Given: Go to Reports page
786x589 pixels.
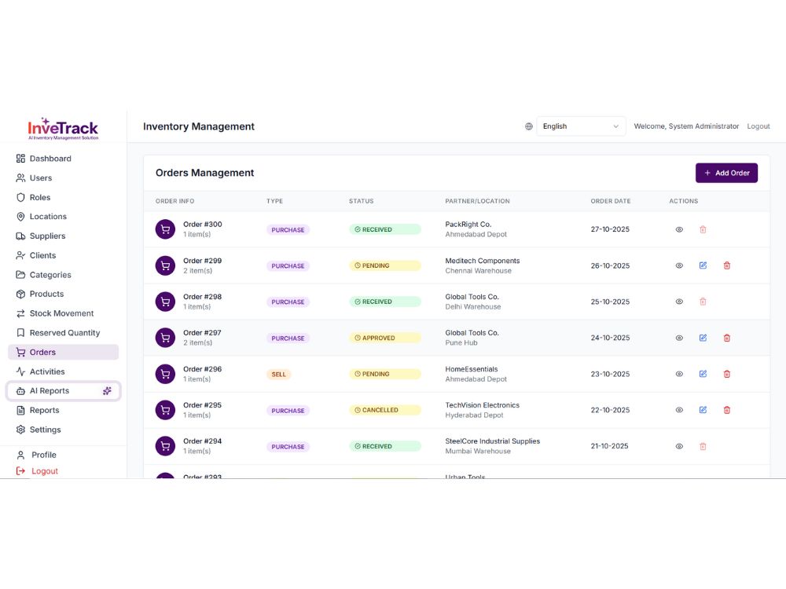Looking at the screenshot, I should point(64,410).
